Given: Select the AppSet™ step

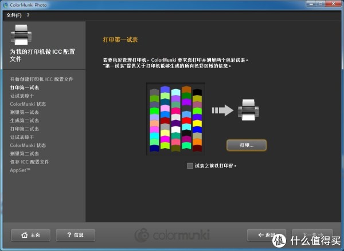Looking at the screenshot, I should tap(20, 170).
